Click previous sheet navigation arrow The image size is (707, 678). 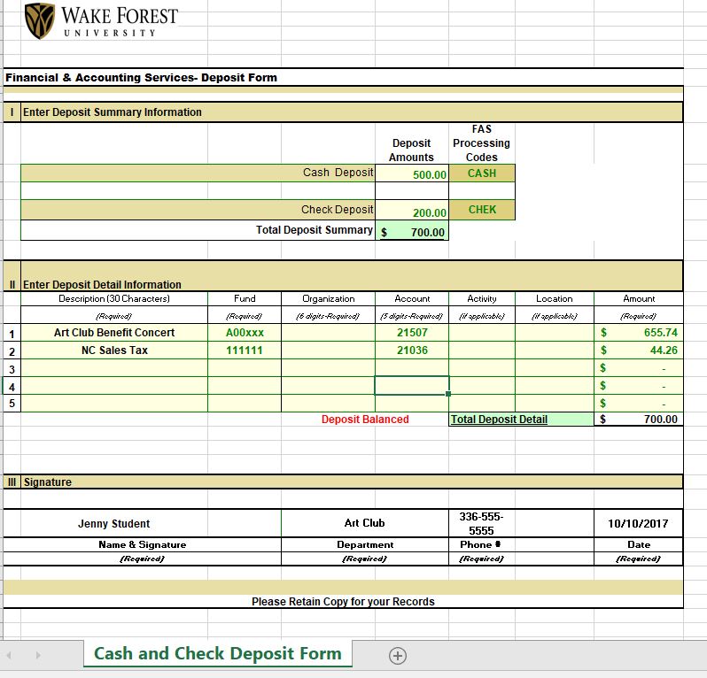tap(9, 655)
